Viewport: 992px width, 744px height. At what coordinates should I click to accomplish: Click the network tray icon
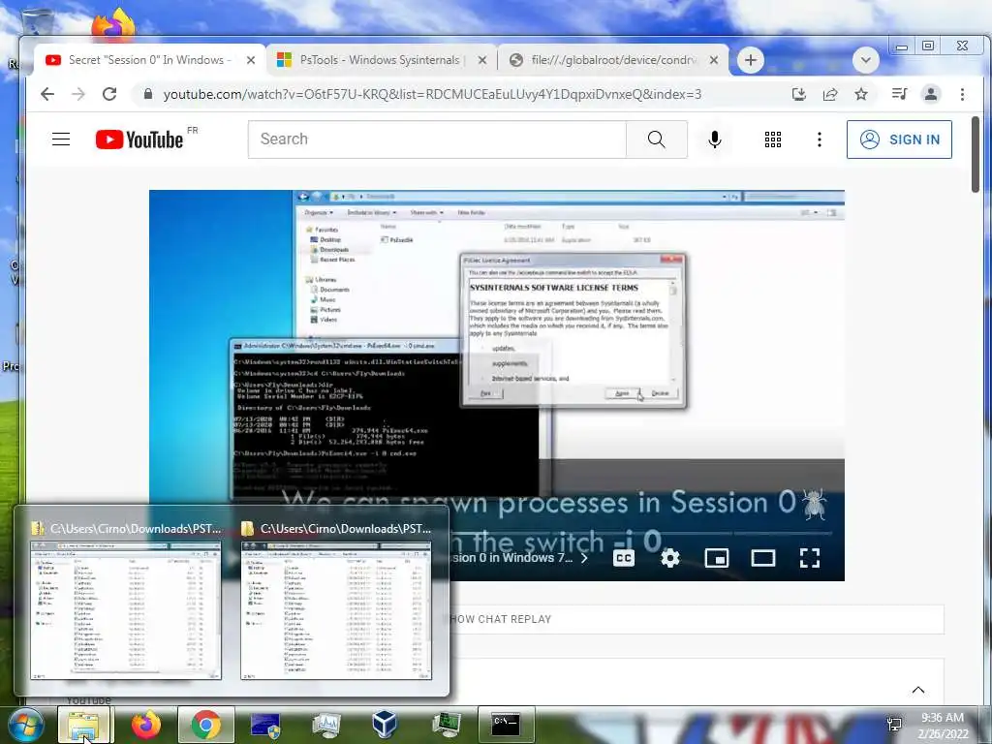point(894,725)
